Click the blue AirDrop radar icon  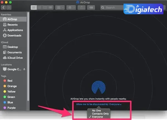[x=99, y=87]
